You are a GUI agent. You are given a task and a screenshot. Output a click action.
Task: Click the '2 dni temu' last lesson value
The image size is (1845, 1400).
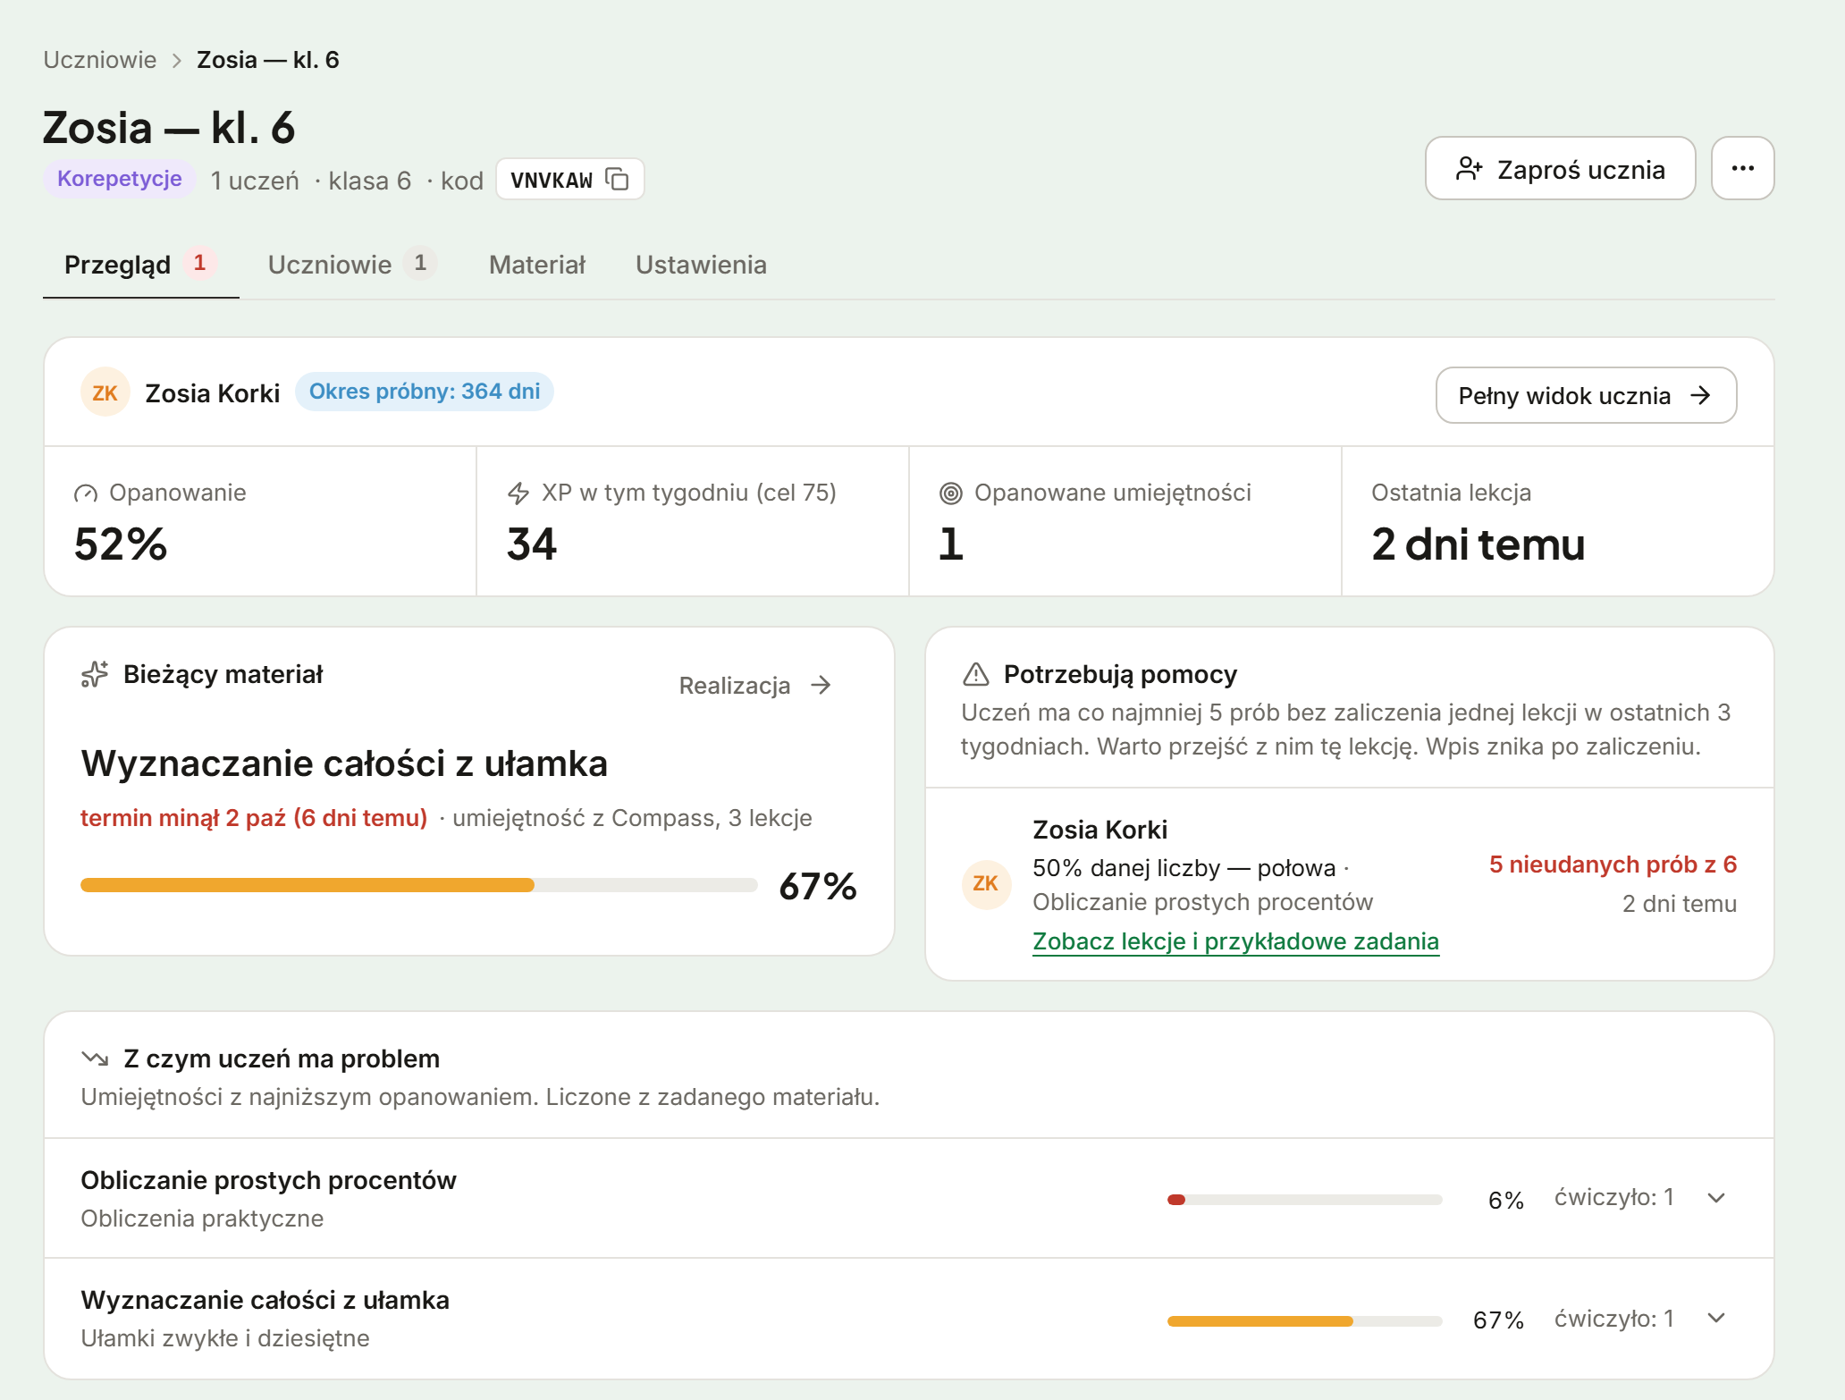pos(1478,544)
